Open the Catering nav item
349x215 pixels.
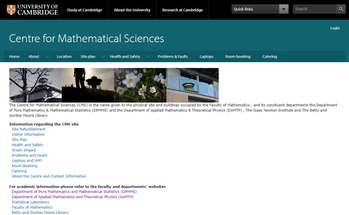(x=270, y=57)
